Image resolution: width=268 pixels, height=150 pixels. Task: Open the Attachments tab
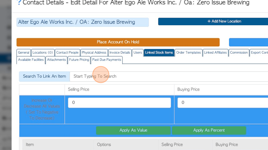(x=56, y=60)
